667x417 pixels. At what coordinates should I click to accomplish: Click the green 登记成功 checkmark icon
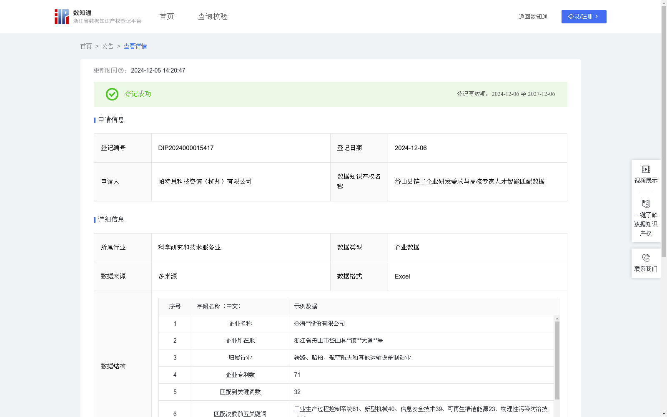[112, 94]
